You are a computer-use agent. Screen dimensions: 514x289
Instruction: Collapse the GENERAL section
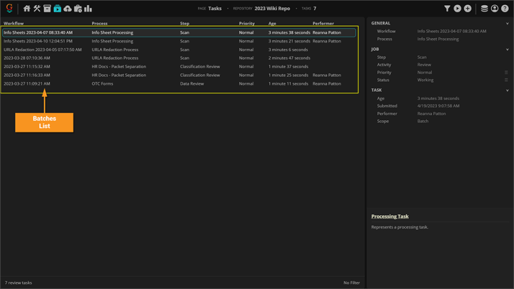click(x=508, y=23)
